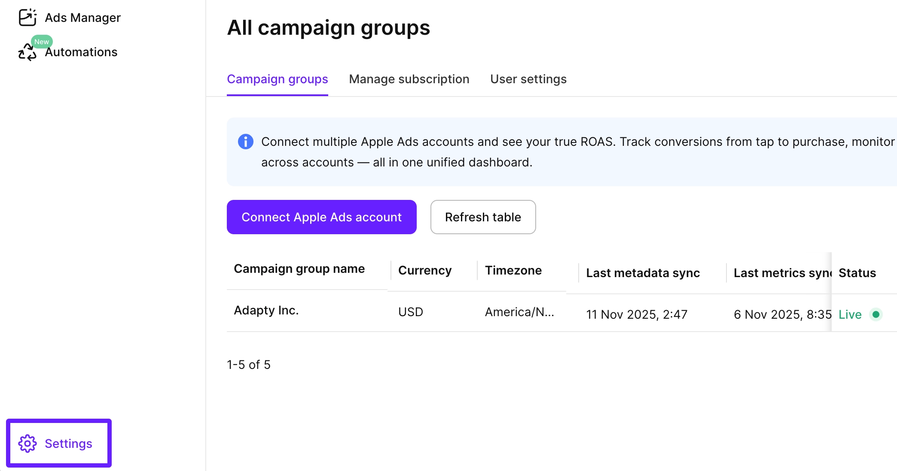Open the Automations sidebar item

(x=81, y=52)
